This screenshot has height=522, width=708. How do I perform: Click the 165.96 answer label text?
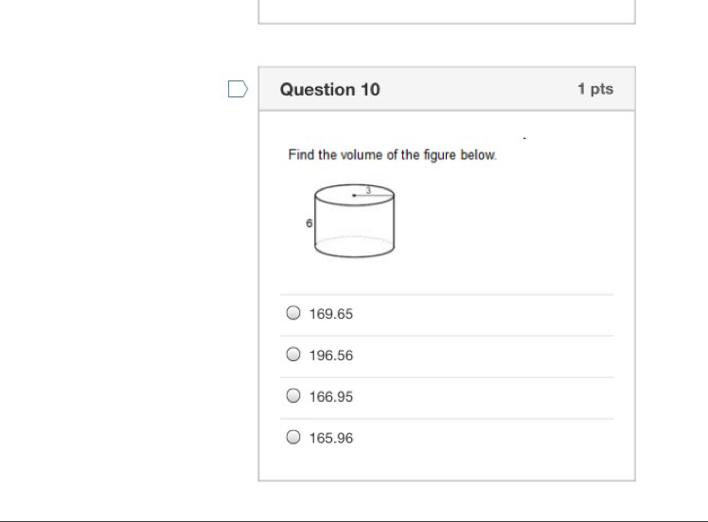(330, 438)
